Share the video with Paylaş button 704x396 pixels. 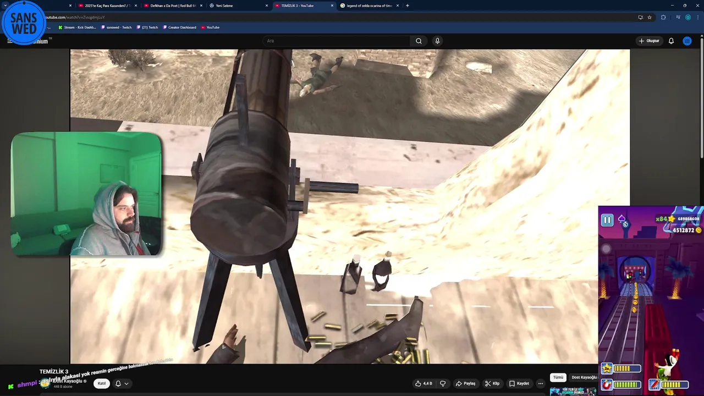point(465,383)
